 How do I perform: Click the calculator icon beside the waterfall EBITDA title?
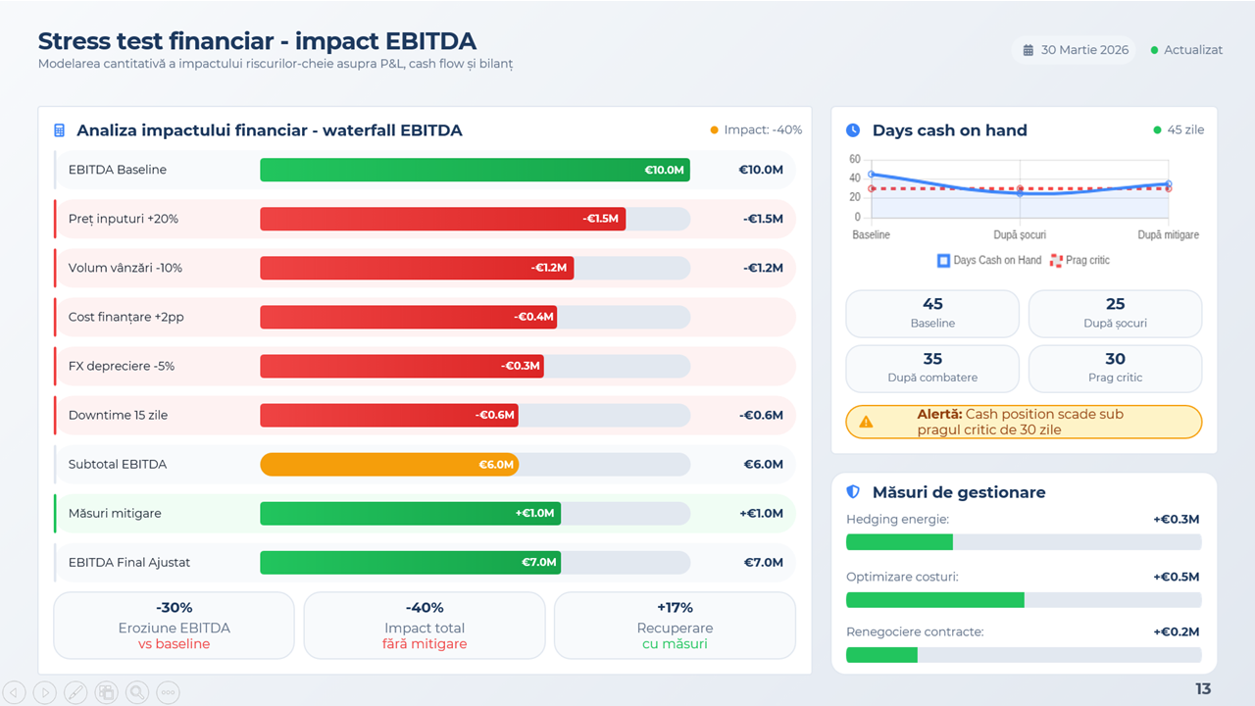60,130
